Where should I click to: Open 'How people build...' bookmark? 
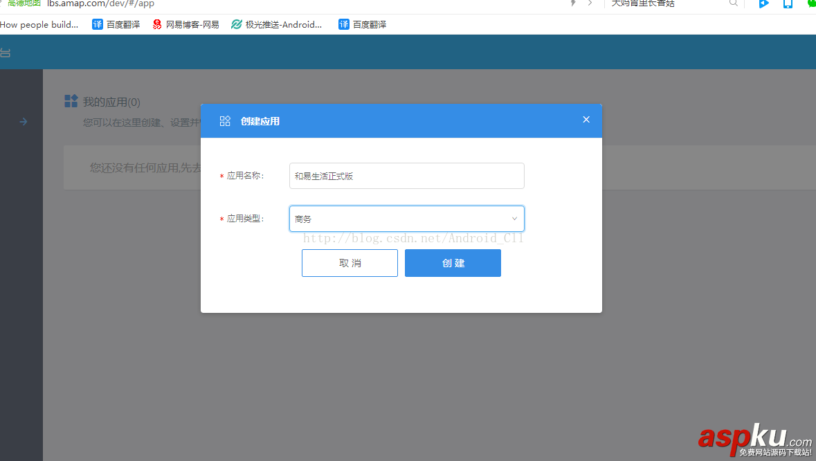[x=39, y=24]
